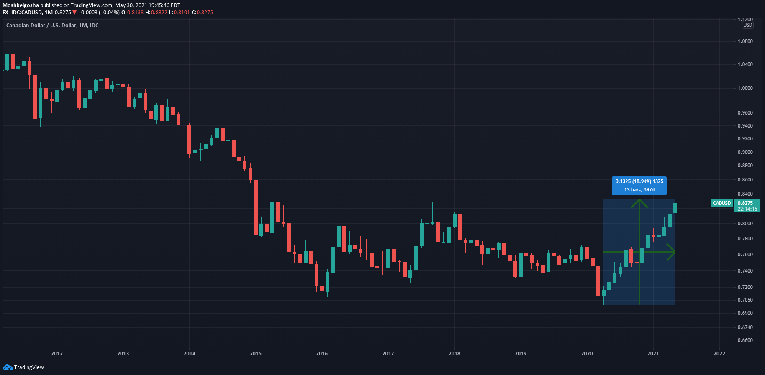Click the long red January 2015 candle
The height and width of the screenshot is (375, 765).
tap(256, 207)
